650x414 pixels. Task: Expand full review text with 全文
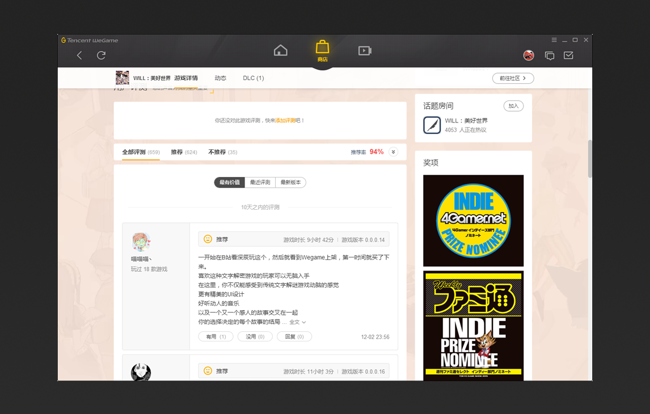[298, 322]
